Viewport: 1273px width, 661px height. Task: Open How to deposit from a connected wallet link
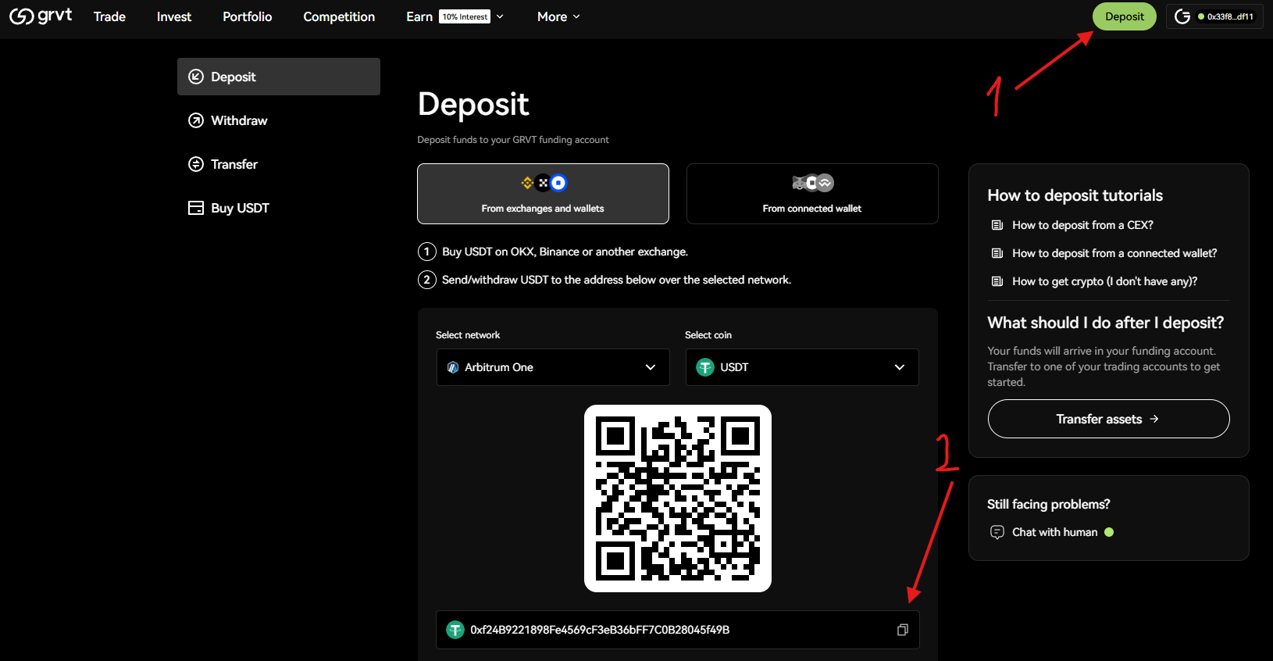pos(1114,253)
